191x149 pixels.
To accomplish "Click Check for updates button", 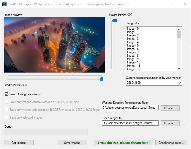I will pyautogui.click(x=171, y=143).
